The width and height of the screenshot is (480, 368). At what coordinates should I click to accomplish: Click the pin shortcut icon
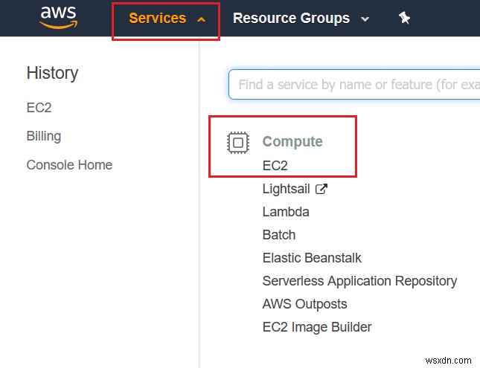tap(404, 18)
